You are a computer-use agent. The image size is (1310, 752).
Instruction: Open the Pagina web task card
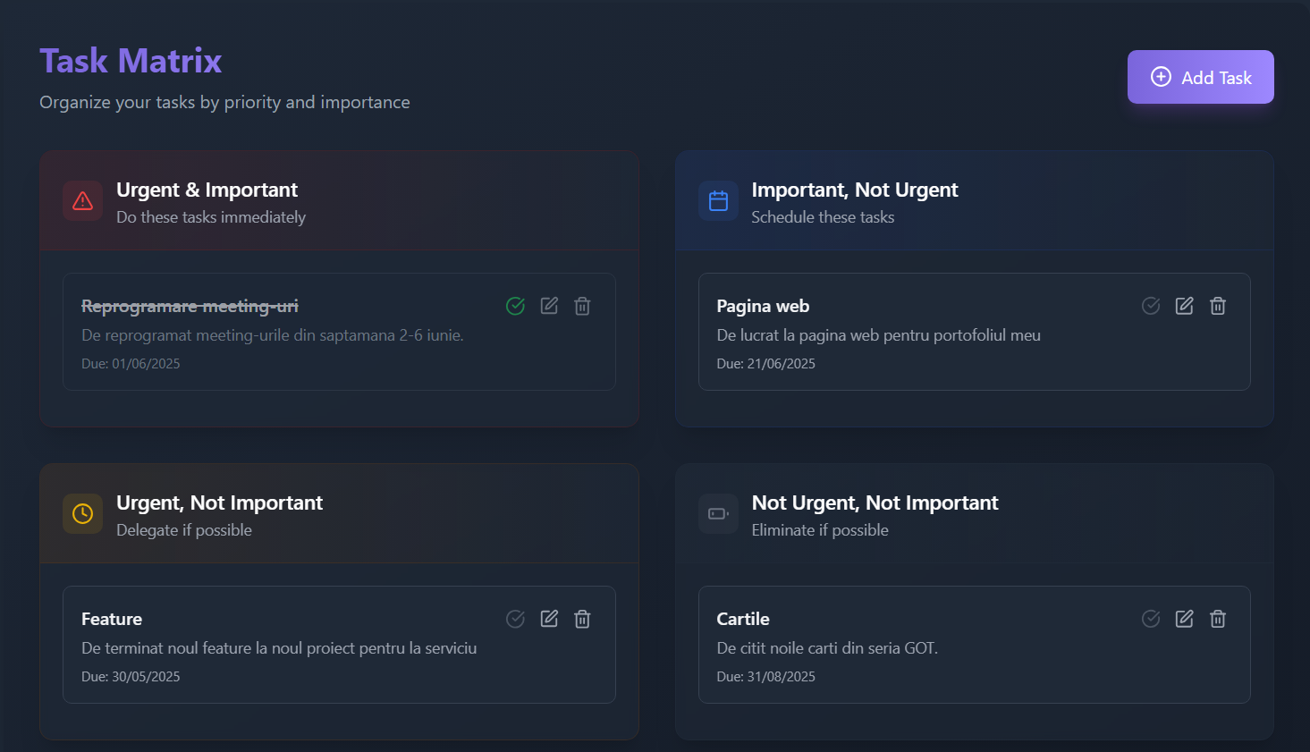pos(974,332)
